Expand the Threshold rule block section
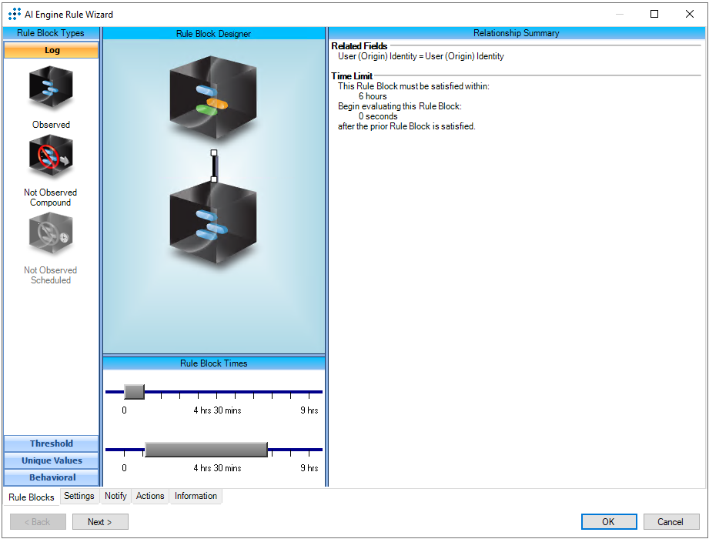709x539 pixels. pos(52,444)
